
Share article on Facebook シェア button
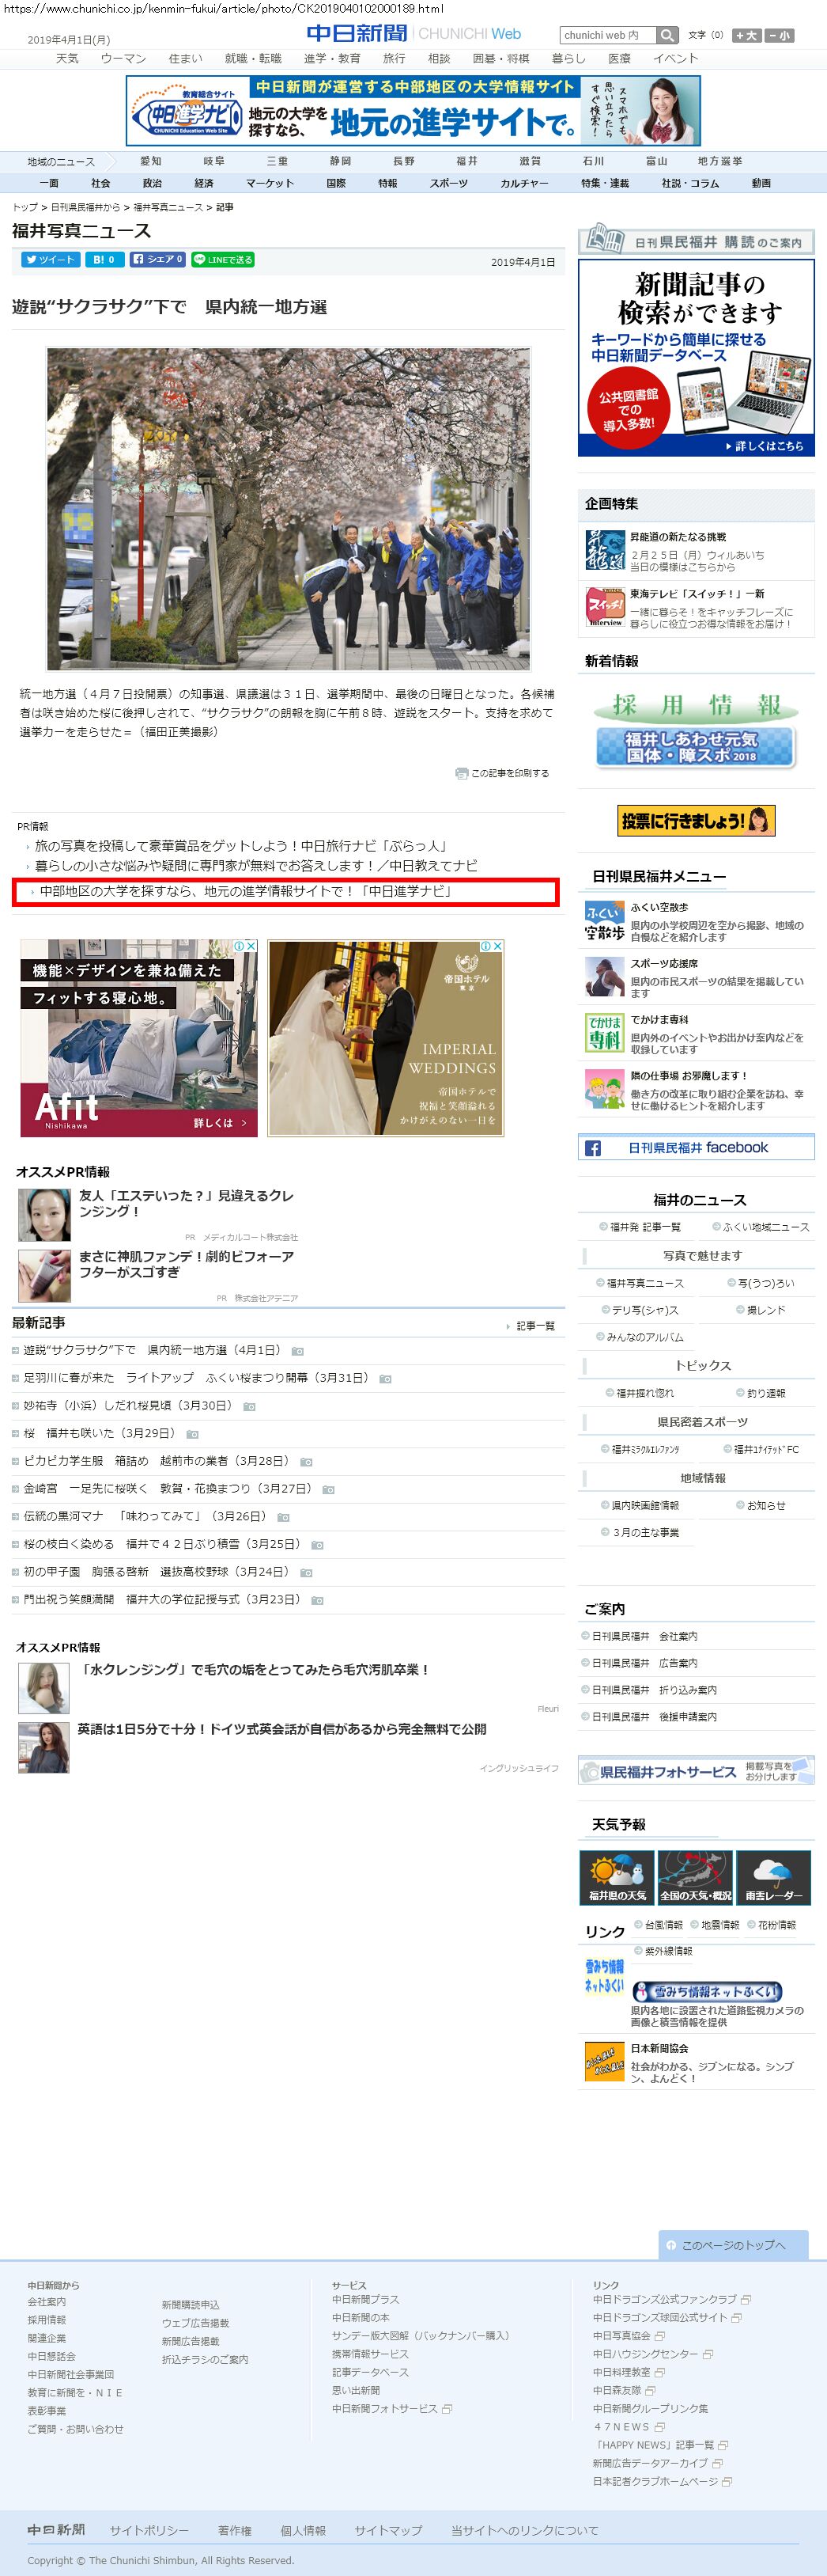pos(157,260)
